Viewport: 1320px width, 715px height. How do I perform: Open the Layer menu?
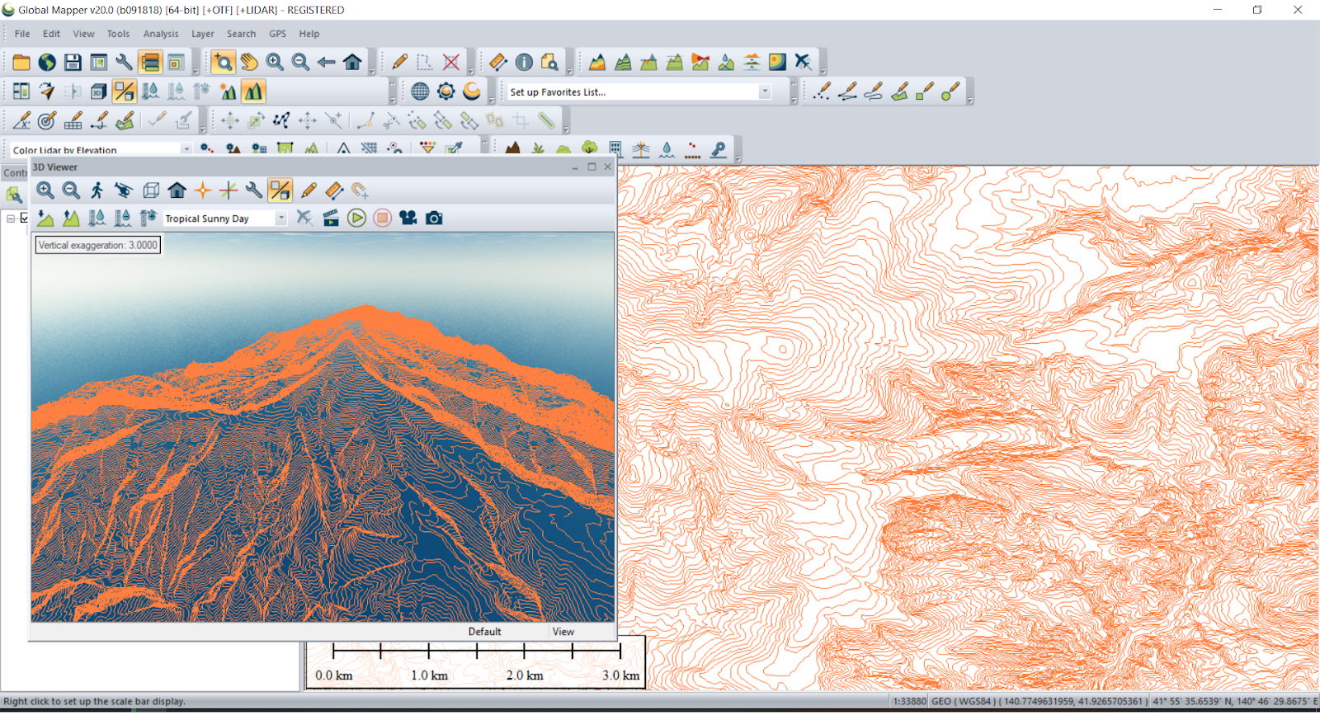coord(203,34)
